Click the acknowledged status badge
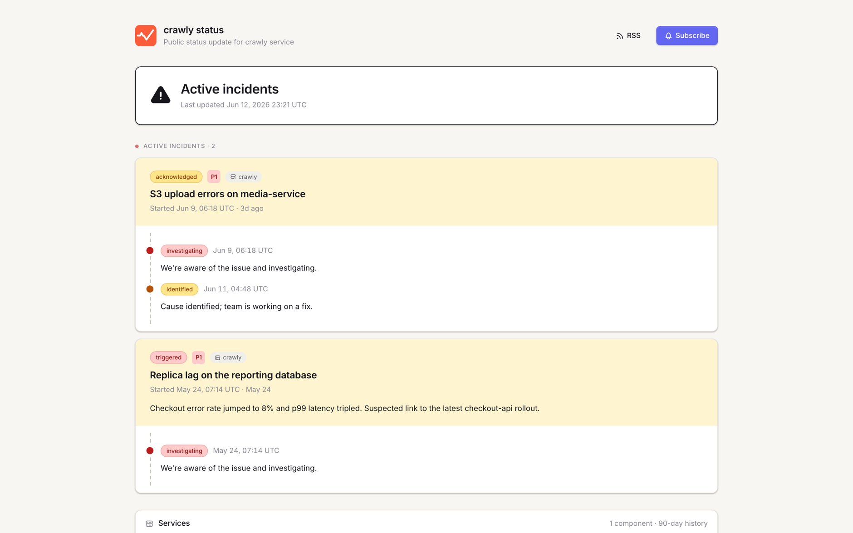This screenshot has height=533, width=853. [x=176, y=176]
